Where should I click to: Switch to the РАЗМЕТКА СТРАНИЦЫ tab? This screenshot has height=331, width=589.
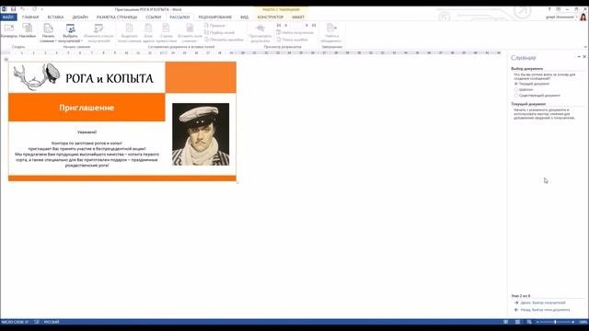pos(117,17)
